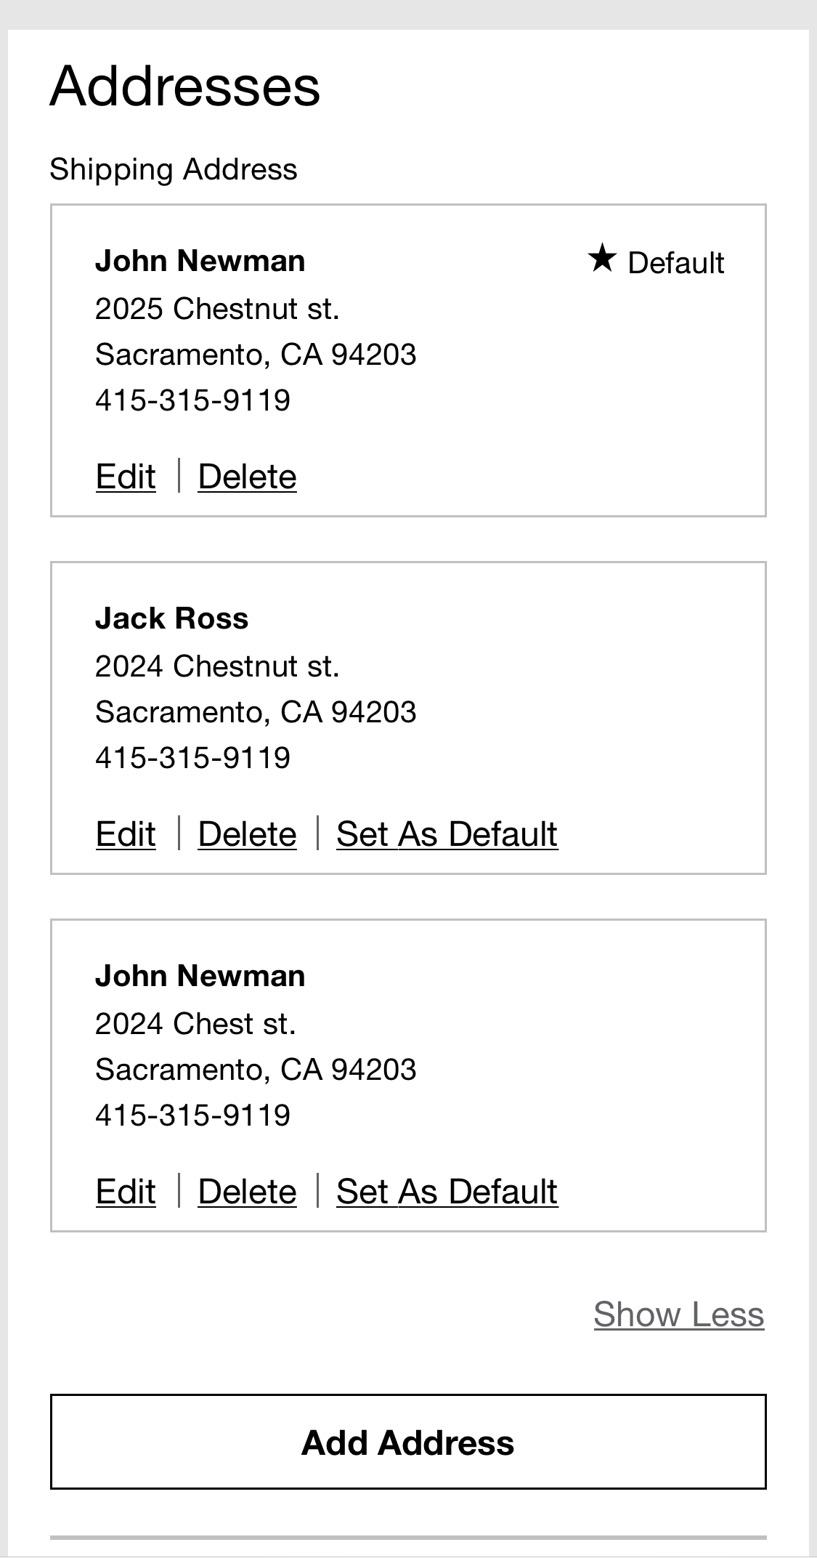Select the Jack Ross address card
The width and height of the screenshot is (817, 1558).
408,718
